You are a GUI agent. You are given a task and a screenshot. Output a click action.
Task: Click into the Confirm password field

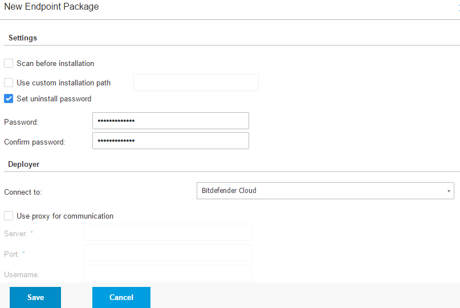tap(171, 141)
